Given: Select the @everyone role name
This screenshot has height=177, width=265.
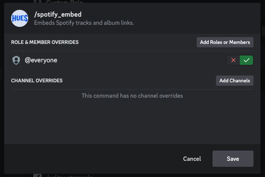Looking at the screenshot, I should tap(41, 61).
